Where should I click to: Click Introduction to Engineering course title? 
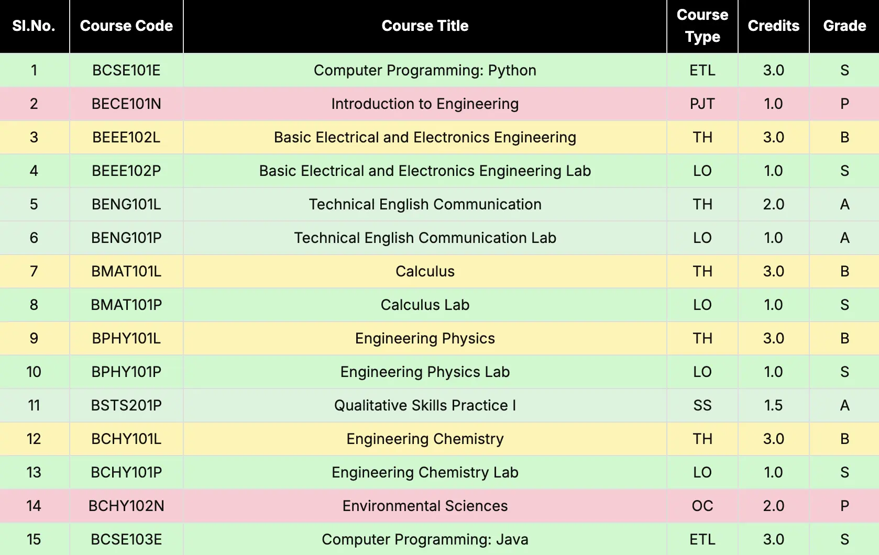click(425, 104)
